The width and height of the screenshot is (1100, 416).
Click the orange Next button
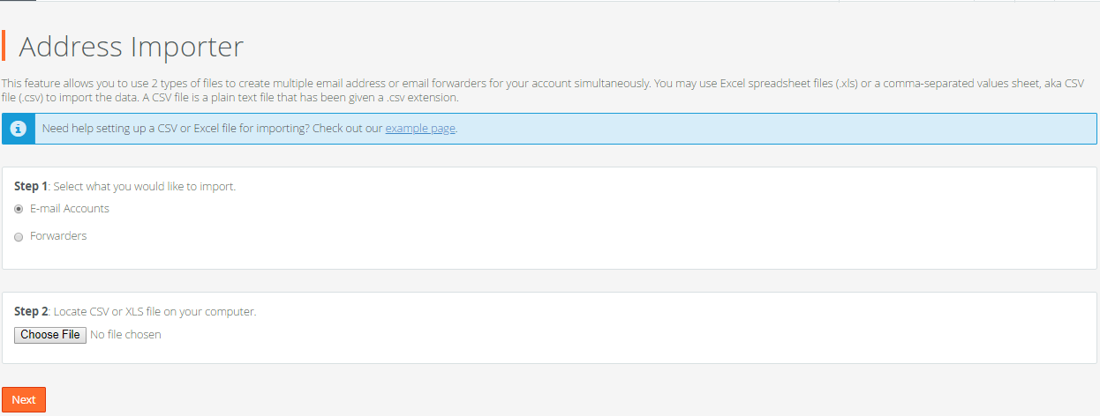tap(24, 400)
